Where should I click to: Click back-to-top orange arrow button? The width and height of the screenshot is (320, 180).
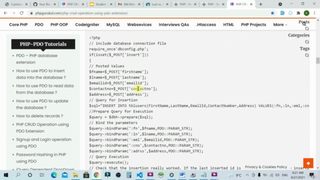(x=308, y=163)
